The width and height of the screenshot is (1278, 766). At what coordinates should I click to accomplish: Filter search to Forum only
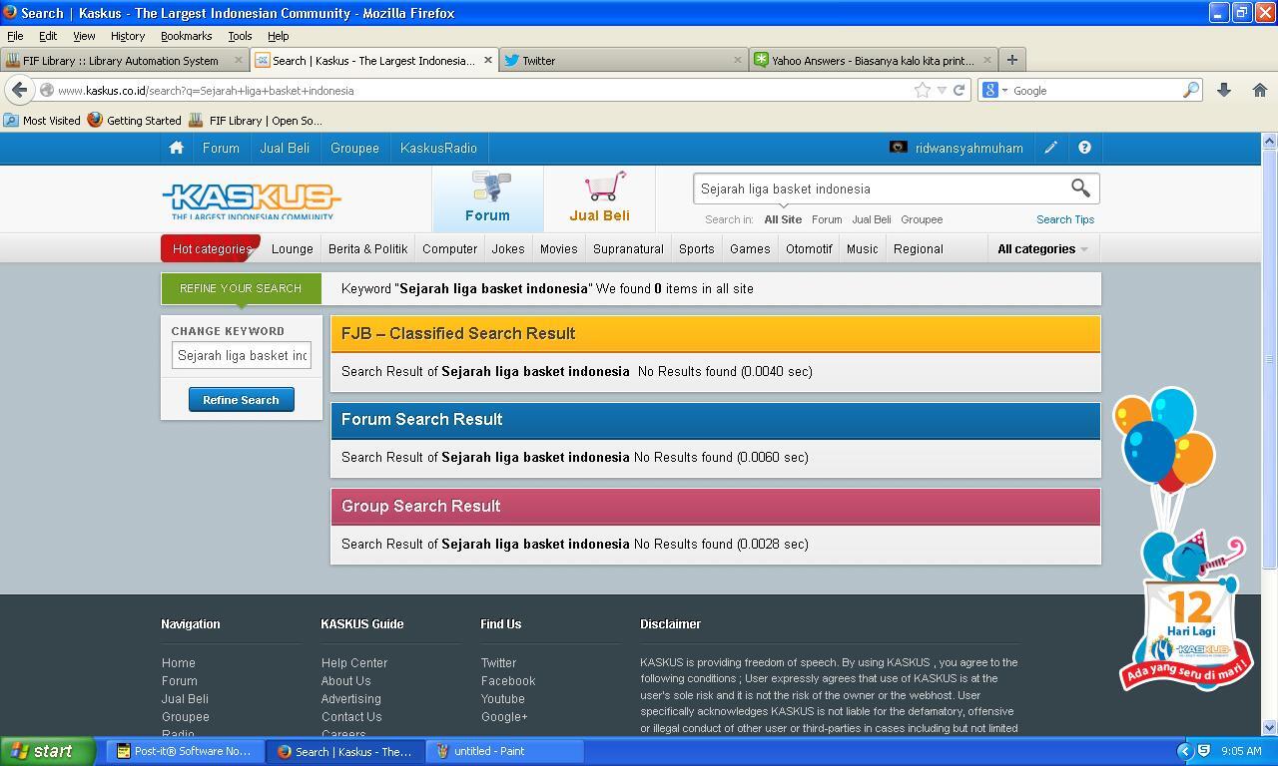(827, 219)
